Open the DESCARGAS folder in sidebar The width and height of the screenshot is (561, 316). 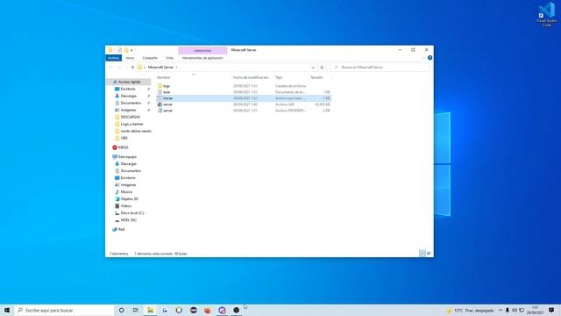point(131,117)
